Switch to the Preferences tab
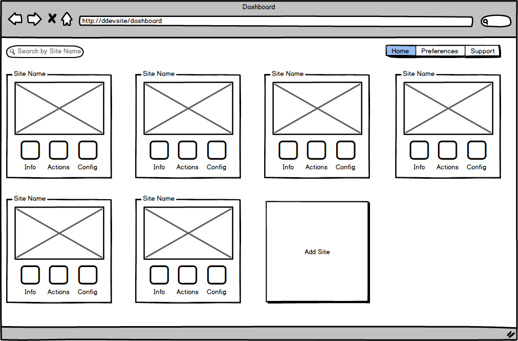 tap(440, 51)
